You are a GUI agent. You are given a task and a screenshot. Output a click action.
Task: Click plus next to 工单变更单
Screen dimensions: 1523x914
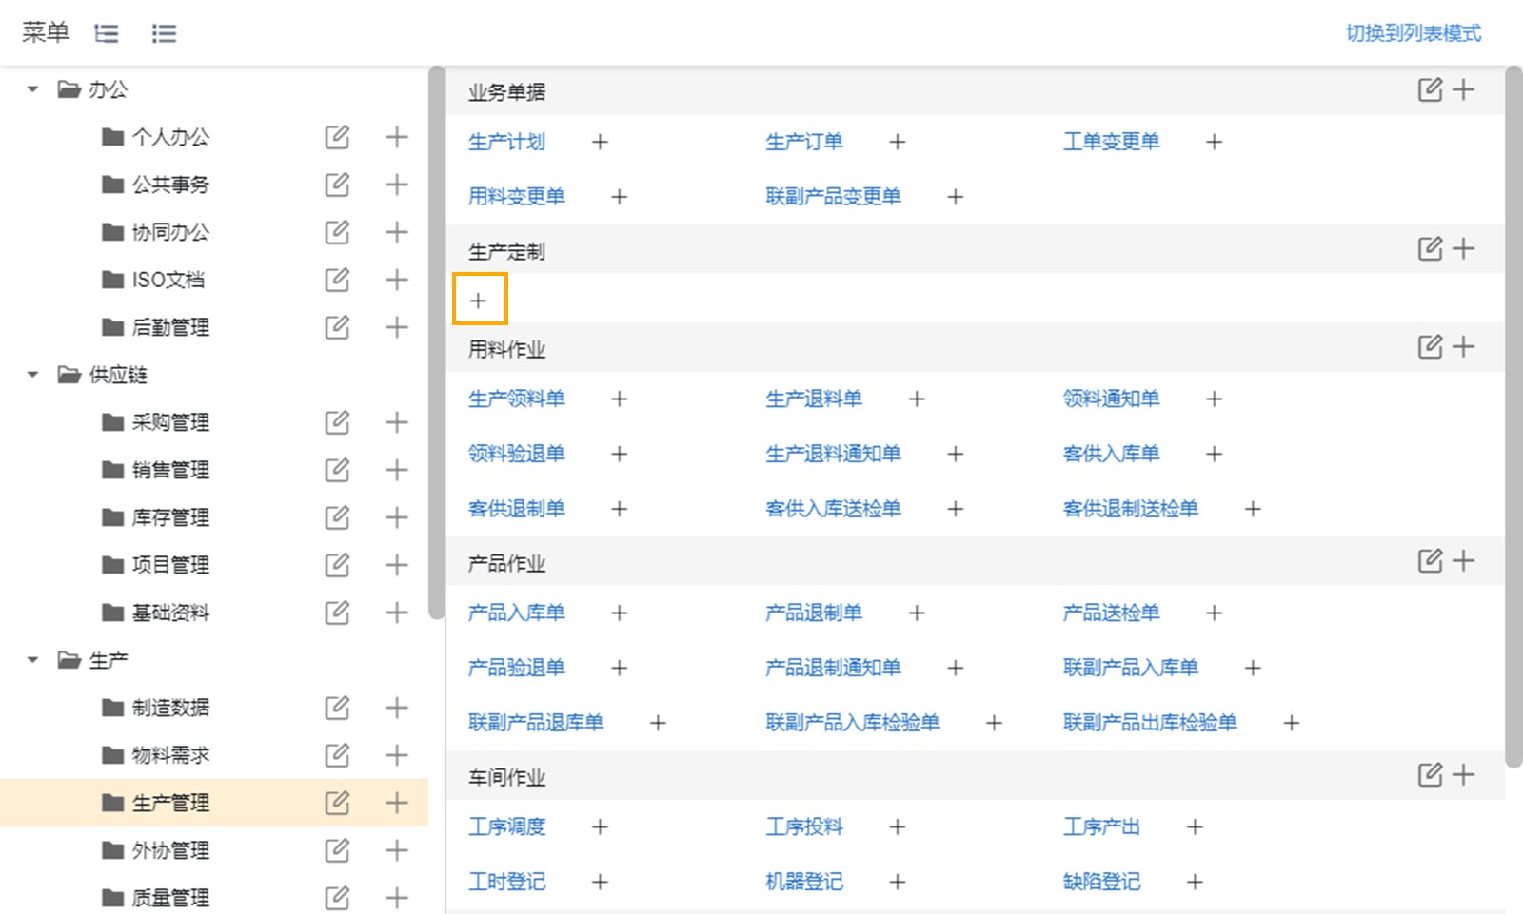1214,142
